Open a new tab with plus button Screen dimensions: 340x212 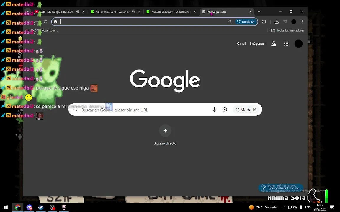[259, 12]
